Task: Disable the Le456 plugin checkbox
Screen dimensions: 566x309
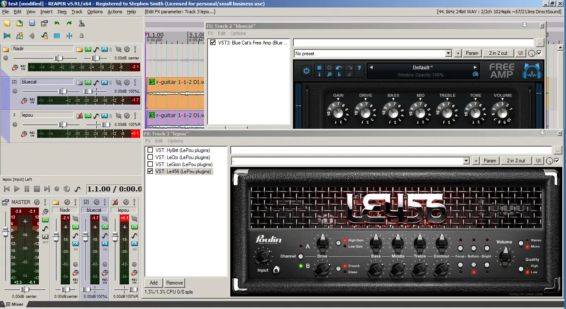Action: pyautogui.click(x=150, y=172)
